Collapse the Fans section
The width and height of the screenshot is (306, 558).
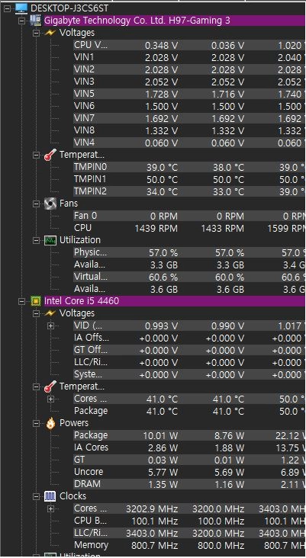(37, 204)
